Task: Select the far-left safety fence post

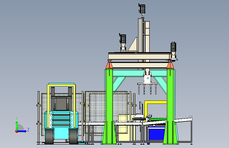Action: coord(38,117)
